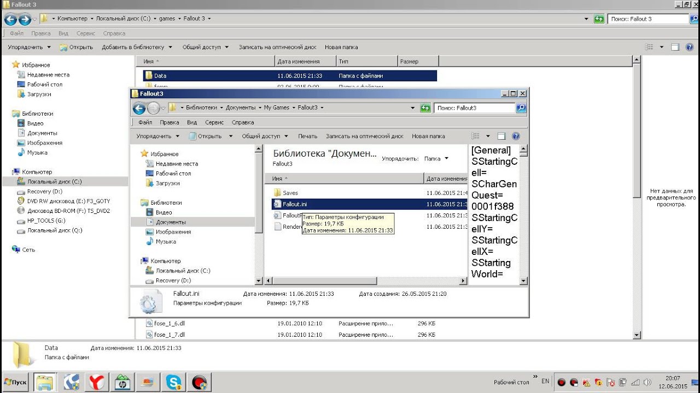
Task: Open Windows Explorer from taskbar
Action: pos(45,382)
